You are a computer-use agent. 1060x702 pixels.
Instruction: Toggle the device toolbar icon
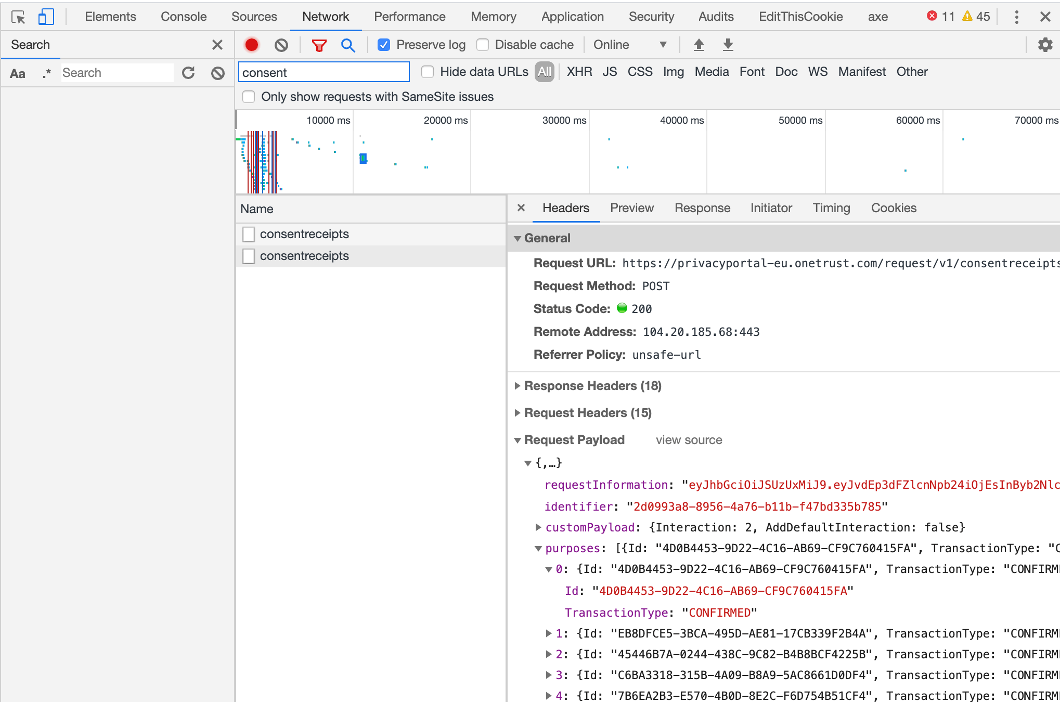click(46, 17)
